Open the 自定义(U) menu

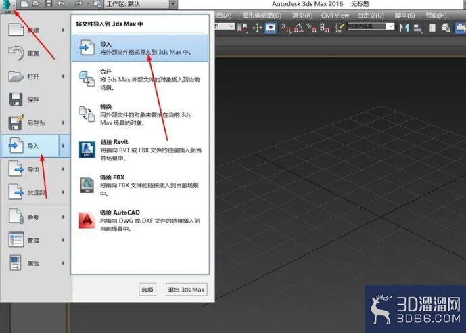pyautogui.click(x=371, y=16)
